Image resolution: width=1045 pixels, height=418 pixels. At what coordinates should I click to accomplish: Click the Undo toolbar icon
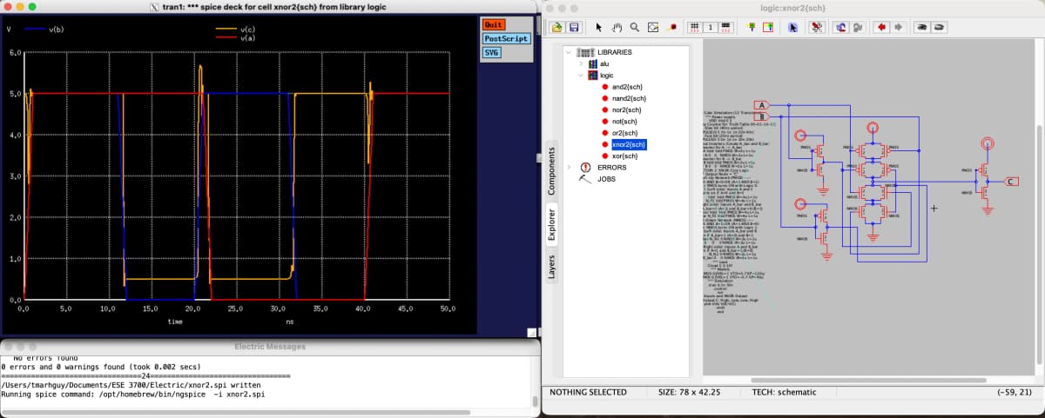click(x=841, y=27)
